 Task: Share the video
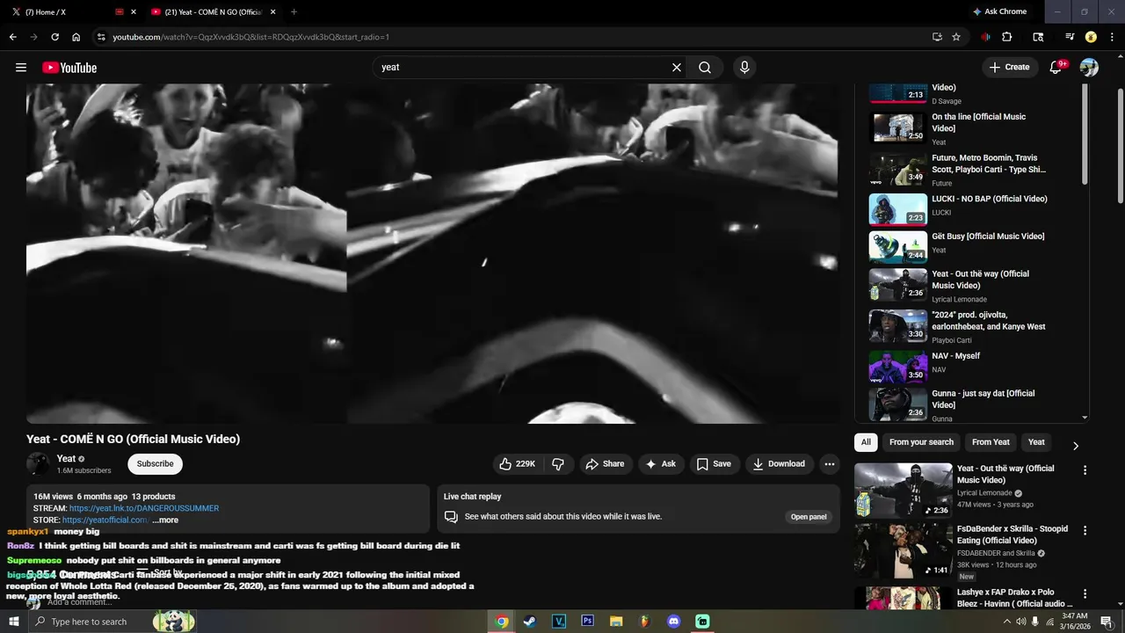pos(605,464)
